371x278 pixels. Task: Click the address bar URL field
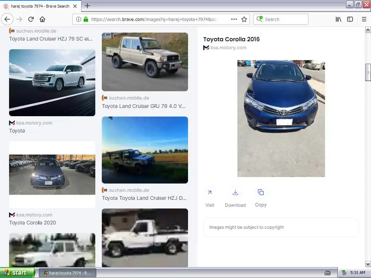(x=154, y=19)
